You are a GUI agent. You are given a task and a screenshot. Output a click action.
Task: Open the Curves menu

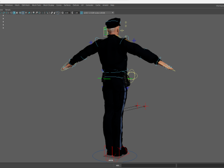click(59, 5)
